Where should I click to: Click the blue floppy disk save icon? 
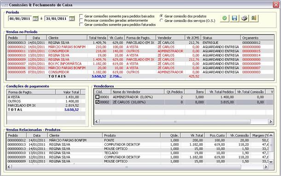coord(234,18)
